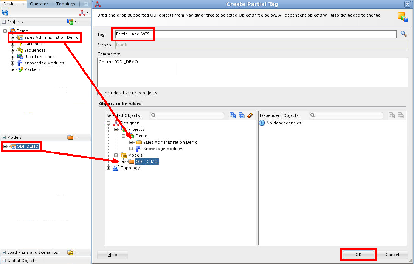Click the dialog title bar ODI icon
This screenshot has width=414, height=264.
click(98, 4)
